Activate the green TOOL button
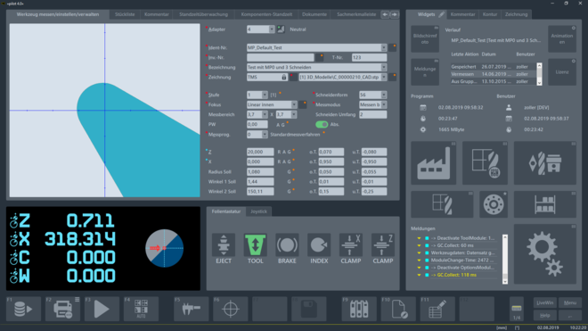 click(x=256, y=245)
